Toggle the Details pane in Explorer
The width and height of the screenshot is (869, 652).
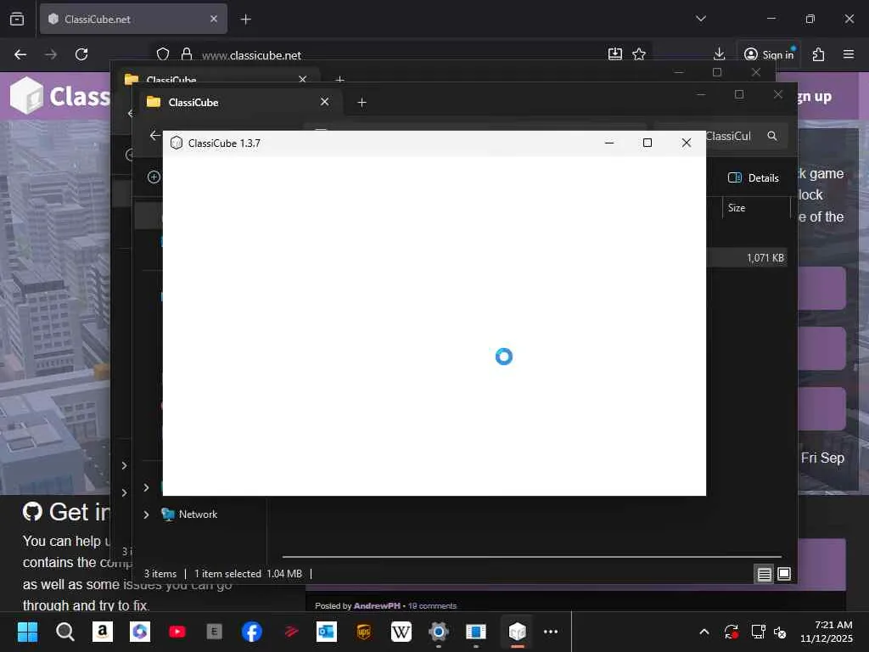pos(754,178)
